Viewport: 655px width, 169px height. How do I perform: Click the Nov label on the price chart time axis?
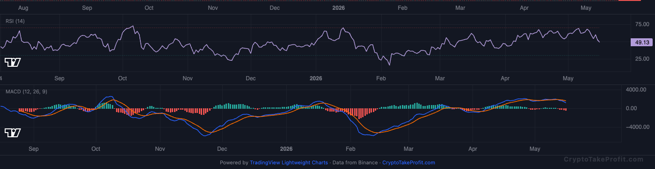213,8
